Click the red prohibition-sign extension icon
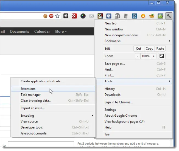 [x=74, y=16]
